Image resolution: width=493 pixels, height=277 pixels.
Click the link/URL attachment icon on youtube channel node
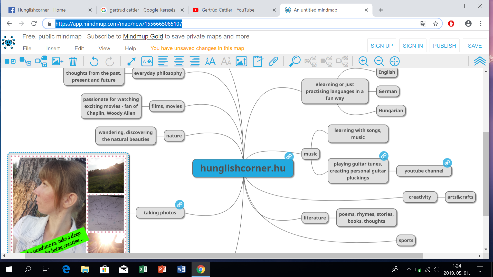[x=447, y=163]
